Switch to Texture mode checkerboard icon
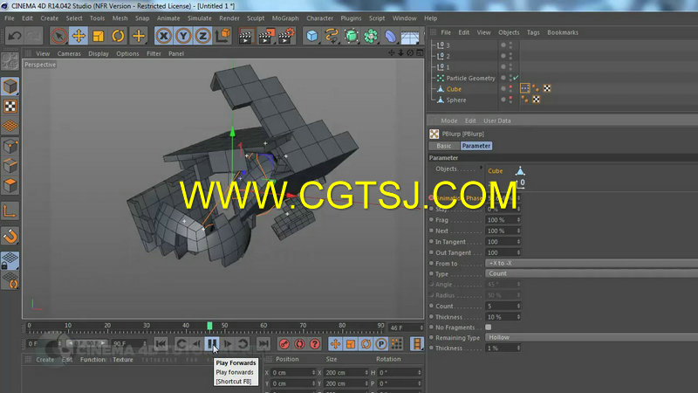 coord(10,107)
